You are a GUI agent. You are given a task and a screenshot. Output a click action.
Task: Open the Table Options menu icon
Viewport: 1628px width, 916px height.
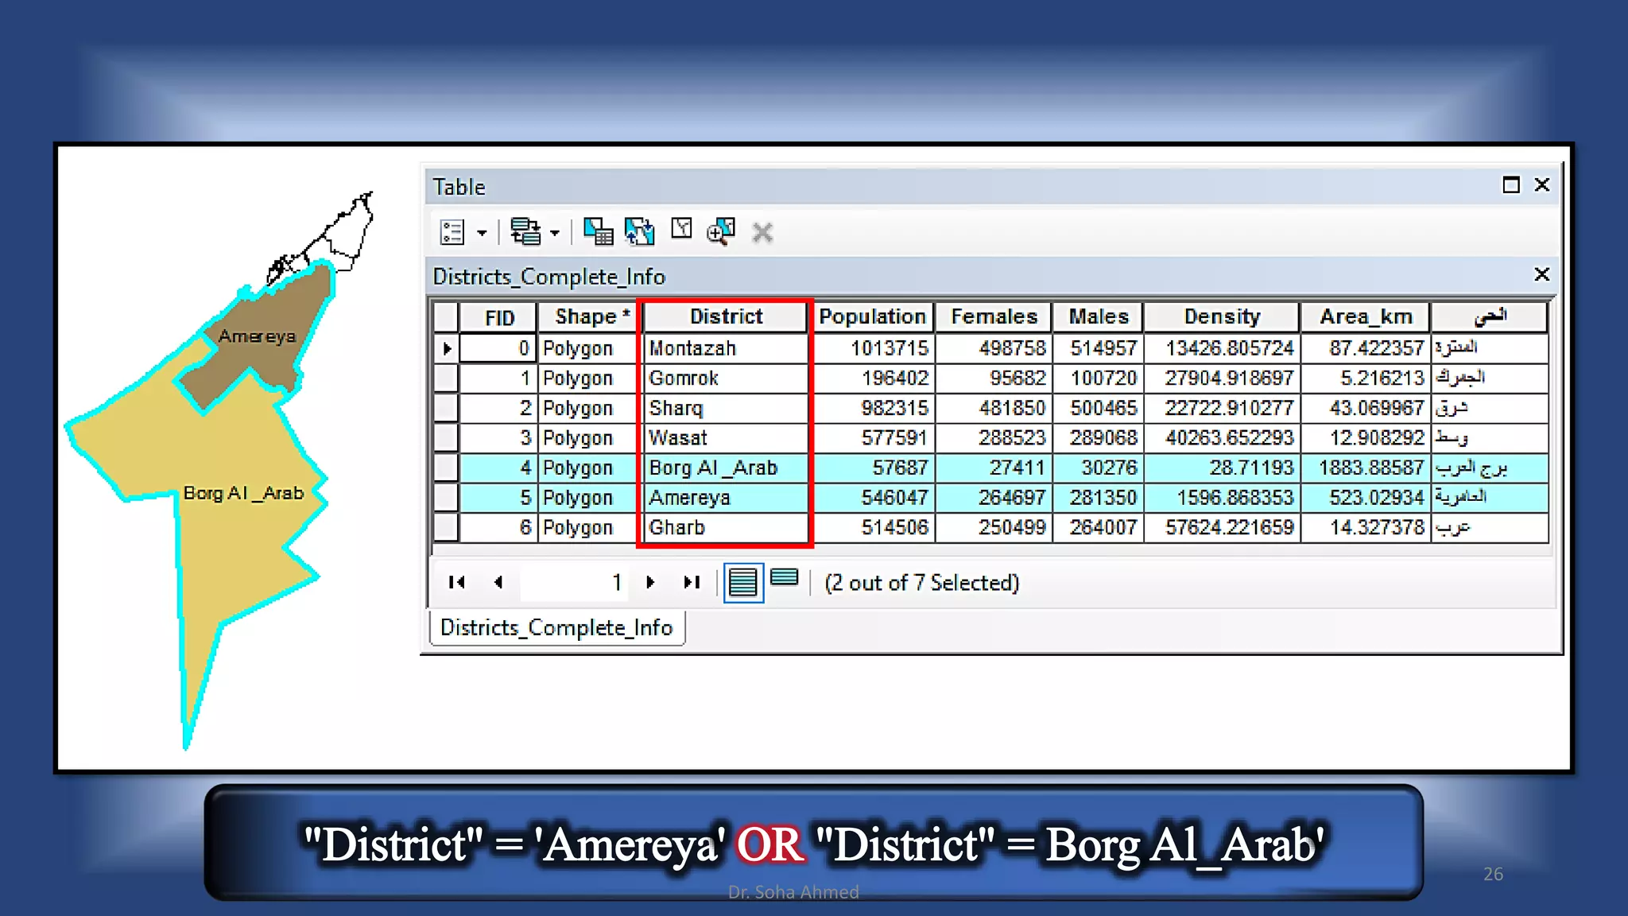pos(452,232)
